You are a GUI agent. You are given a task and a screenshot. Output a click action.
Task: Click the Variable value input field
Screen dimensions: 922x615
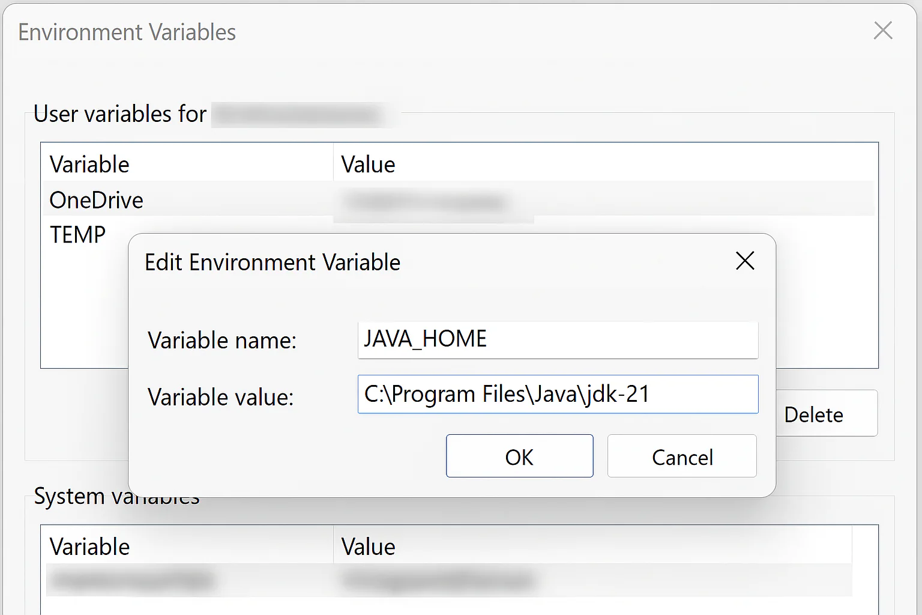click(x=558, y=394)
